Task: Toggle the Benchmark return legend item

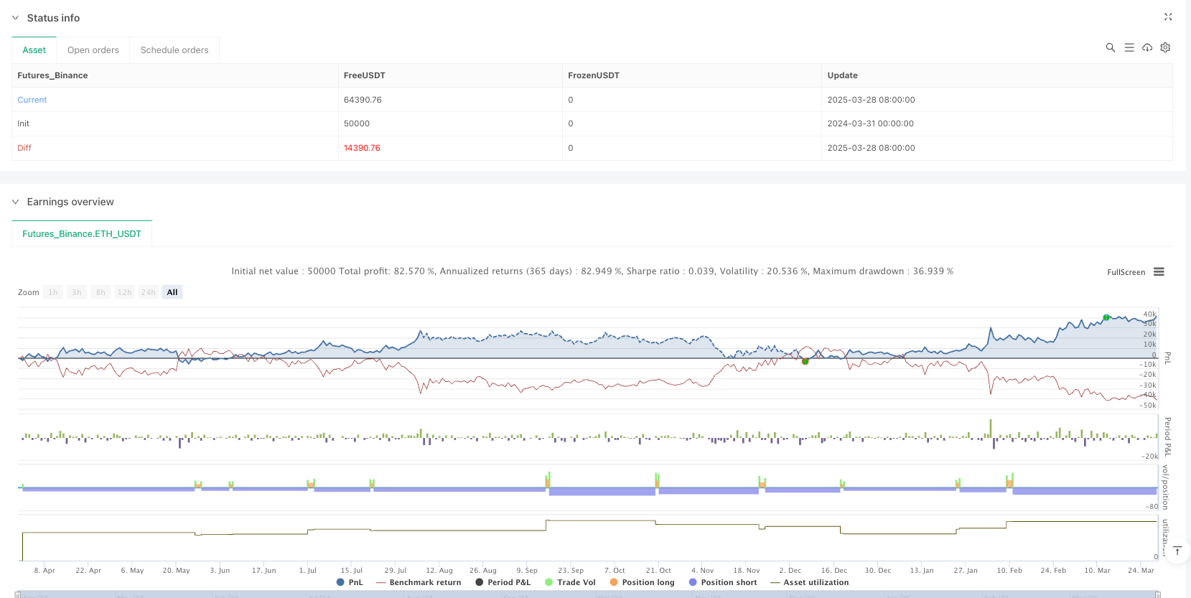Action: (x=419, y=582)
